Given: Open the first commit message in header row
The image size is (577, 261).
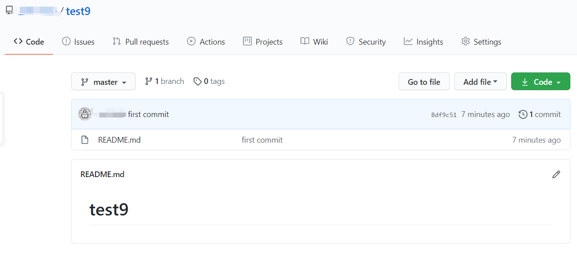Looking at the screenshot, I should click(148, 114).
